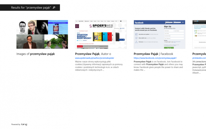The height and width of the screenshot is (129, 206).
Task: Open the Przemysław Pająk | Facebook result title
Action: tap(153, 54)
